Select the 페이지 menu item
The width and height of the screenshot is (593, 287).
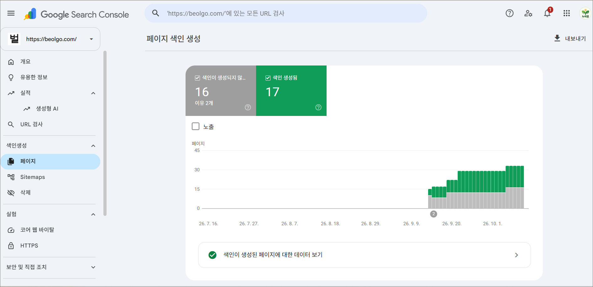[50, 161]
